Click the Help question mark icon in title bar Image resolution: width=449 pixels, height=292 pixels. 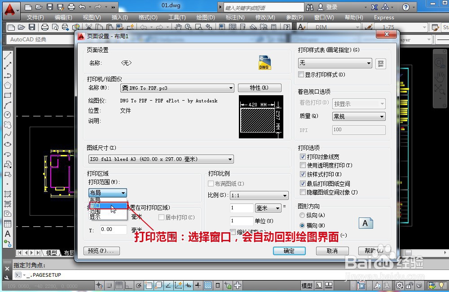point(406,7)
